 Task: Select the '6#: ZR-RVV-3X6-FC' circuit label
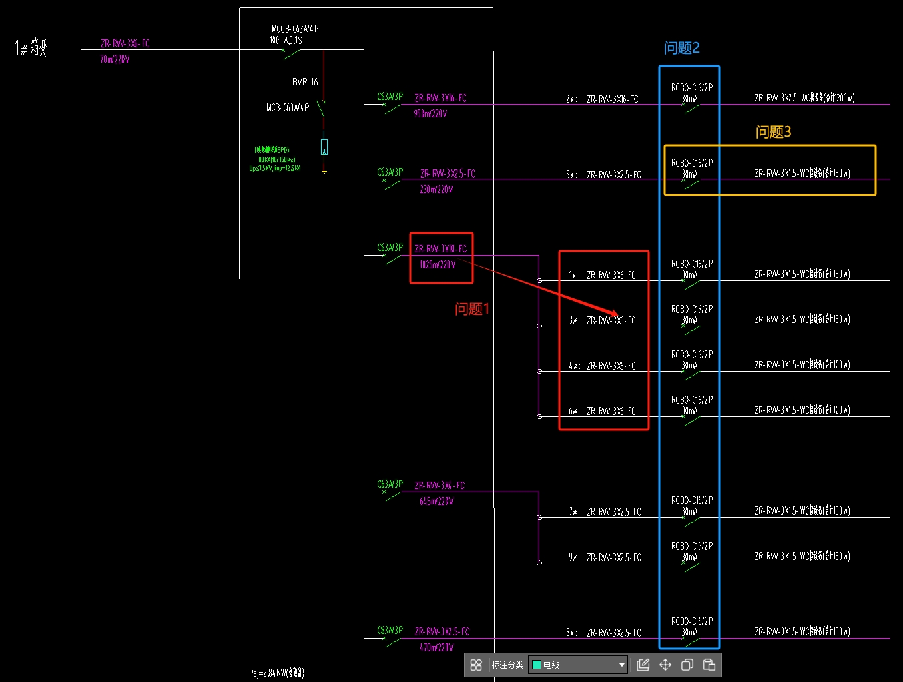(602, 411)
